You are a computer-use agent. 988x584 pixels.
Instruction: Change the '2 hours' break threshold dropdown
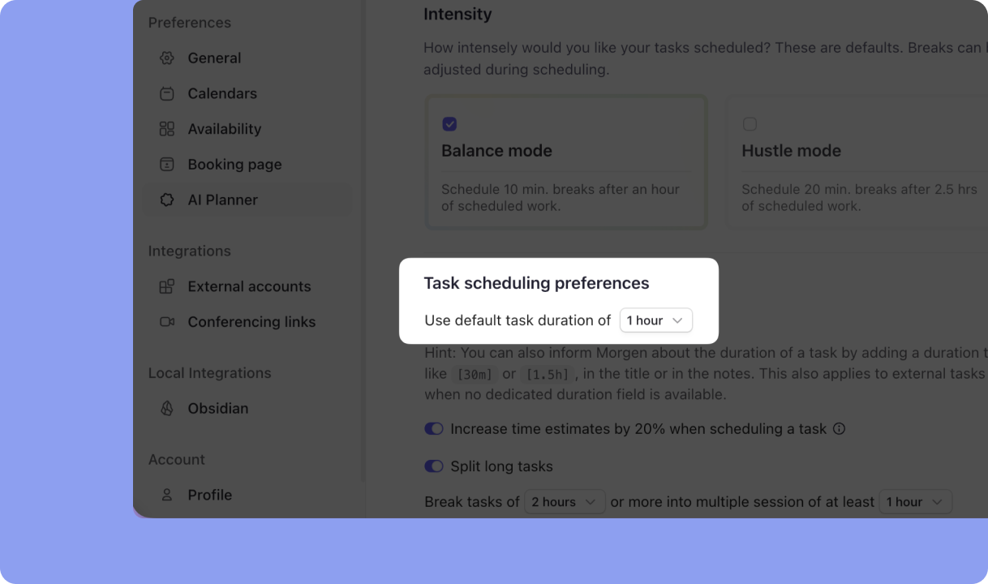(x=564, y=501)
